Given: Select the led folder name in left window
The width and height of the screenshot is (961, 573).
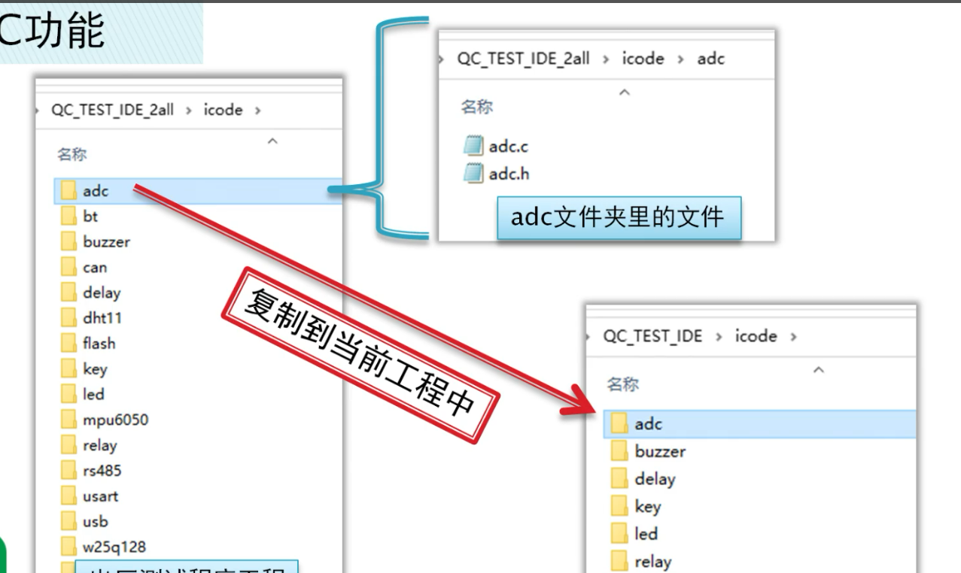Looking at the screenshot, I should (x=93, y=394).
